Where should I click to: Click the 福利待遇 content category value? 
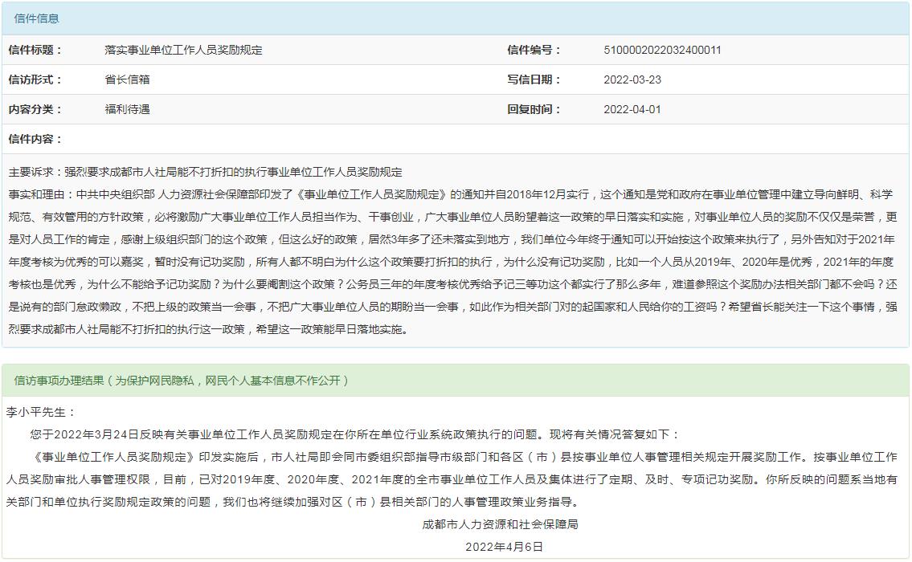127,109
